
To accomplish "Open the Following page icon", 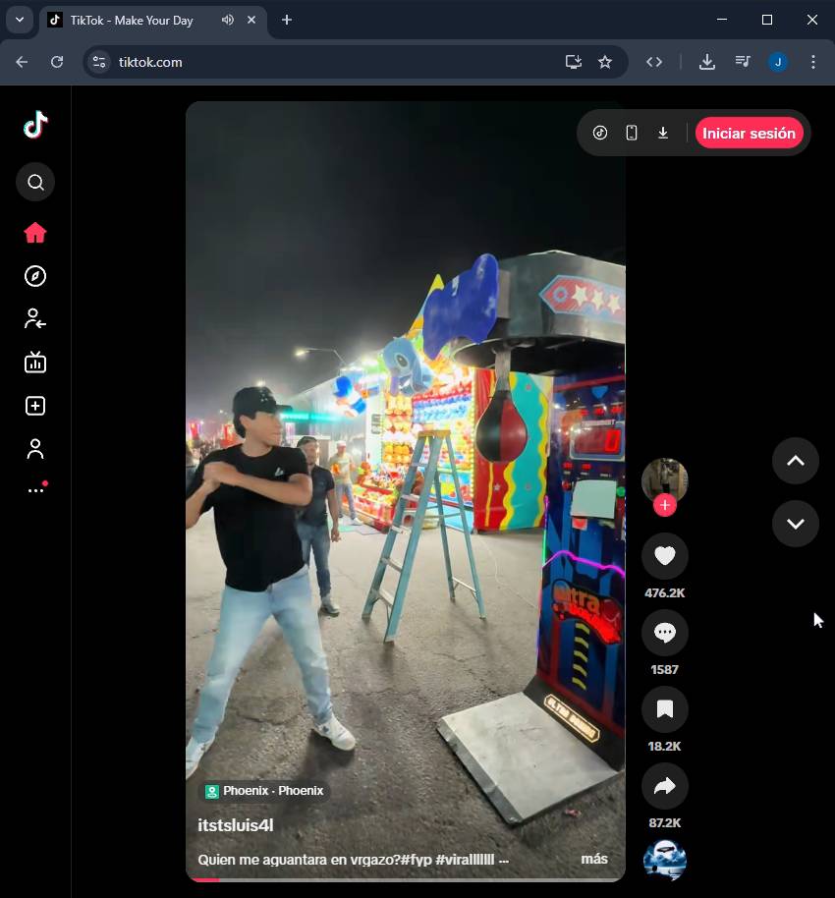I will coord(35,319).
